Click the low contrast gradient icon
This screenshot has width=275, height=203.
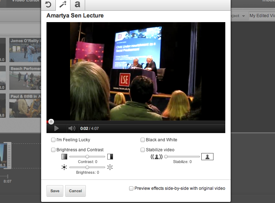pyautogui.click(x=64, y=156)
